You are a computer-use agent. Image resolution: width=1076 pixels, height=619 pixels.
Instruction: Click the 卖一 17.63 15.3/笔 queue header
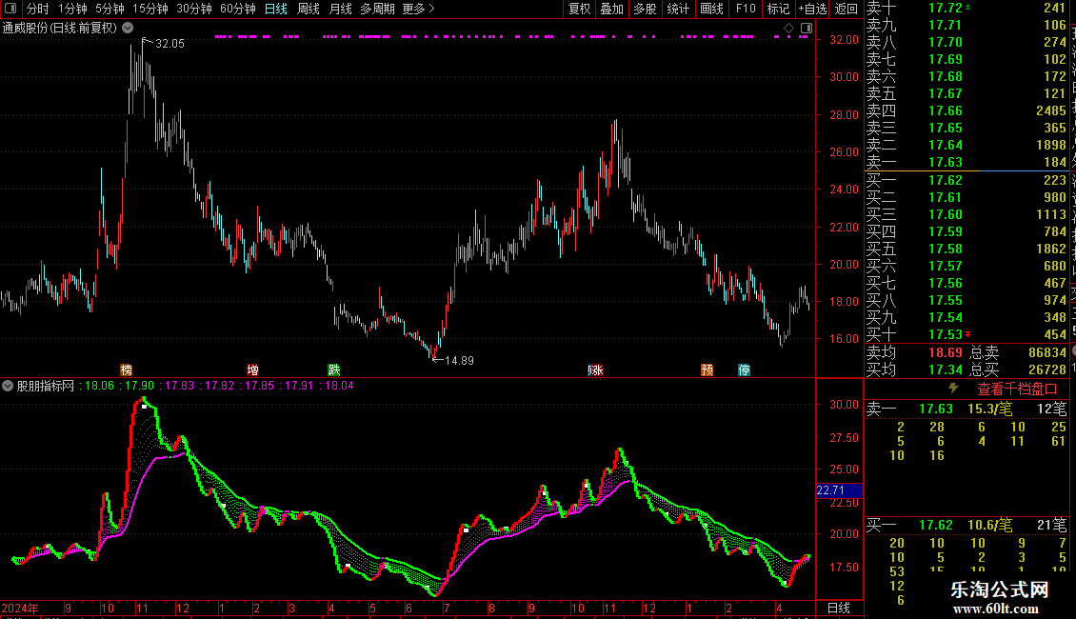[966, 409]
